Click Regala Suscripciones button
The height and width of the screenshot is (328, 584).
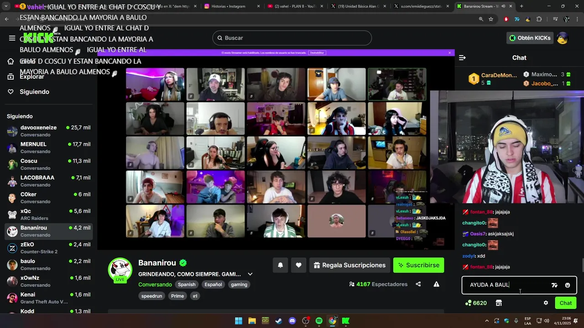pyautogui.click(x=350, y=265)
